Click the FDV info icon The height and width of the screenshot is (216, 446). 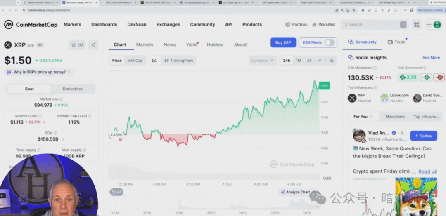tap(55, 133)
